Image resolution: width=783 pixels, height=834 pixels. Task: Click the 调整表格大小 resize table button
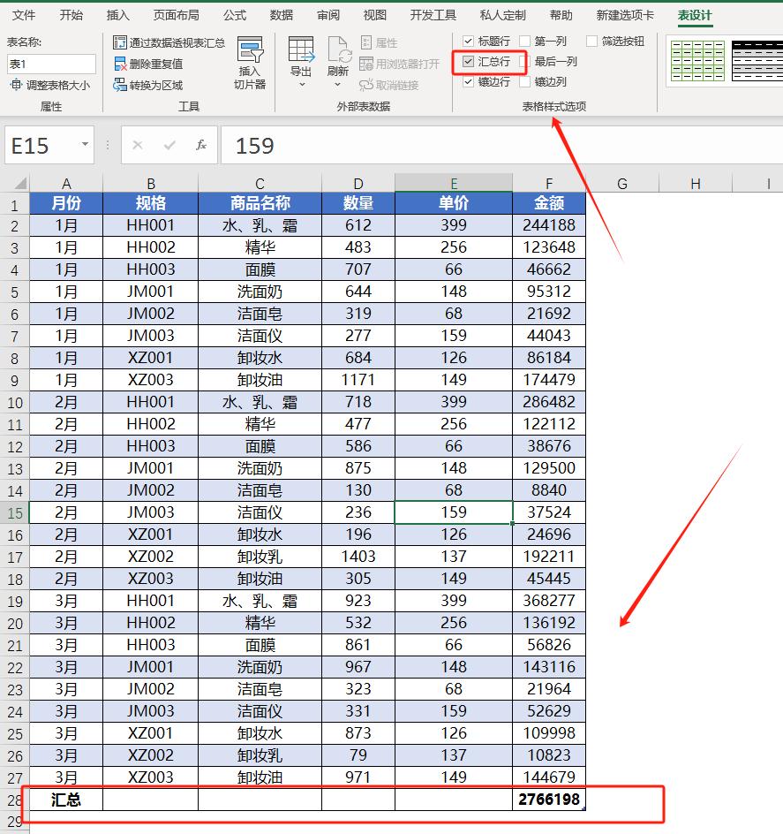click(x=50, y=85)
